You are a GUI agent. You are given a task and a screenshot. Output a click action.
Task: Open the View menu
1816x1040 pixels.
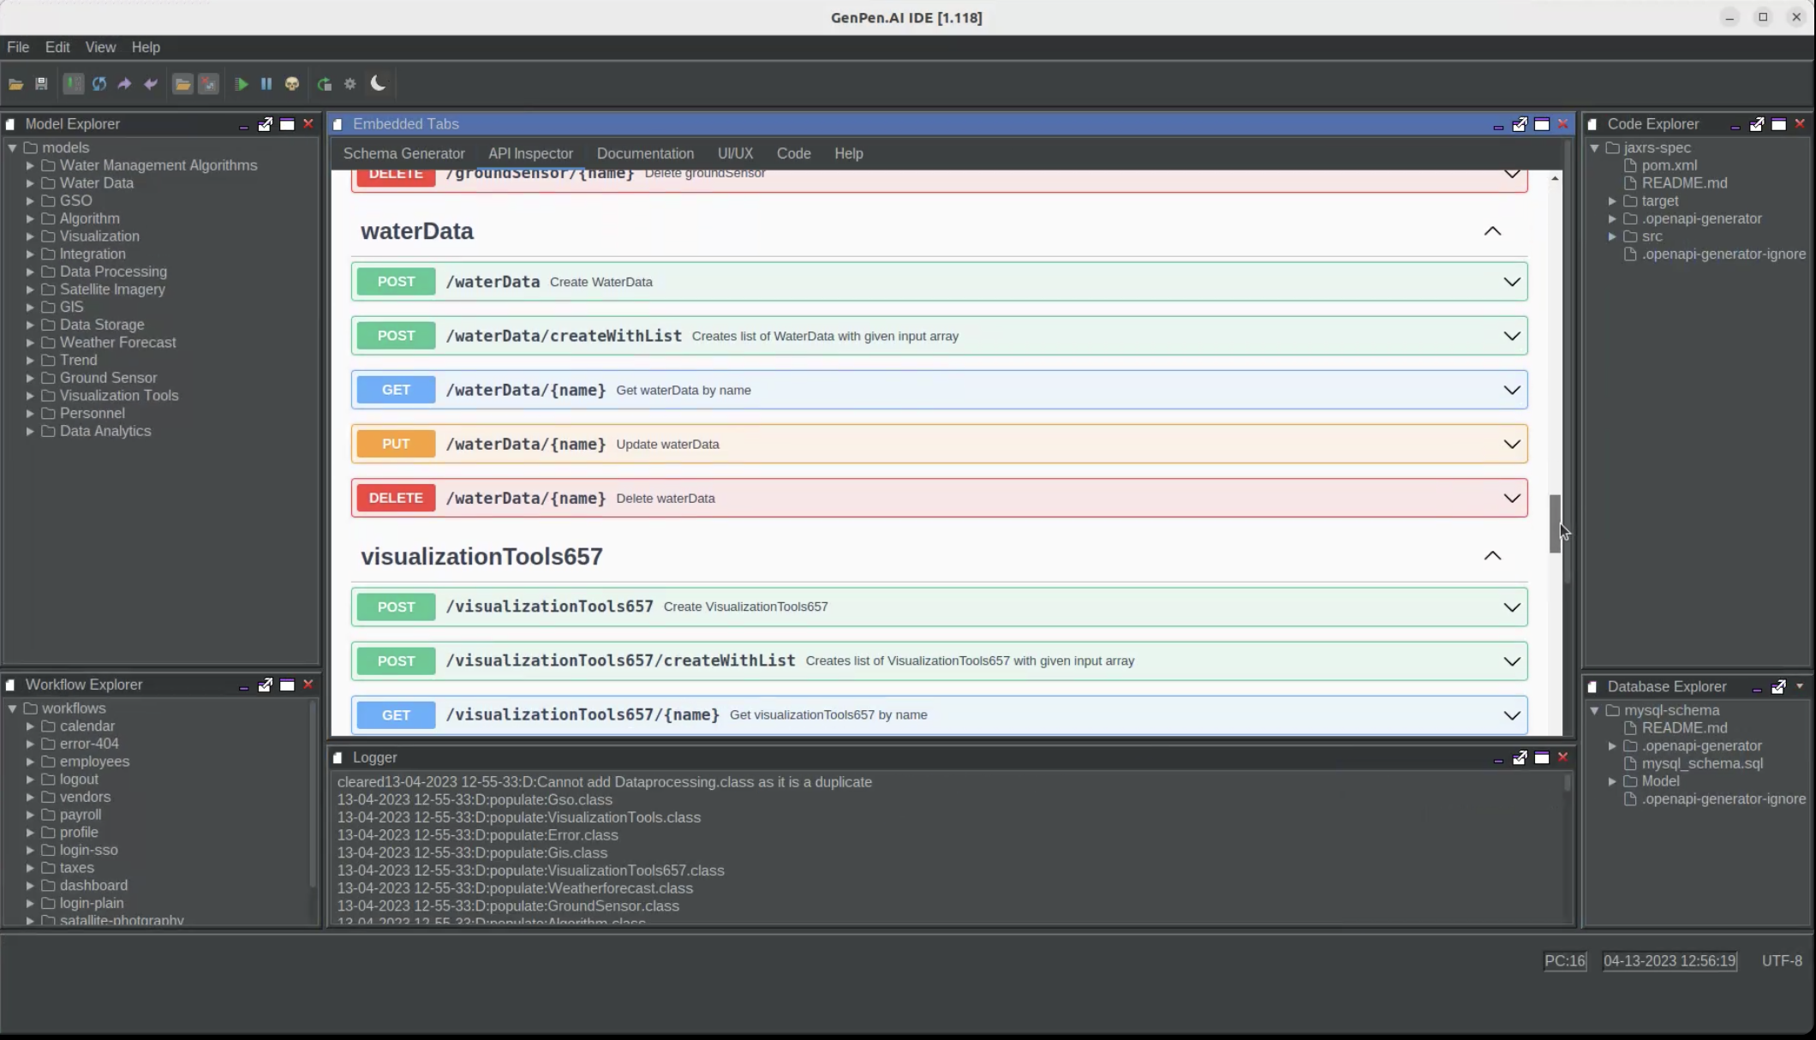pyautogui.click(x=99, y=47)
